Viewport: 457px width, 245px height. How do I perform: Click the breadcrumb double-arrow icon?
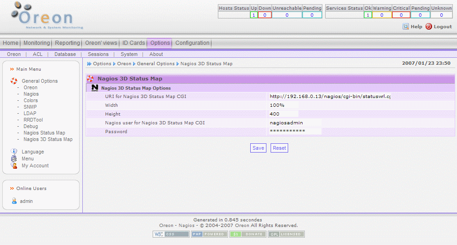[89, 64]
